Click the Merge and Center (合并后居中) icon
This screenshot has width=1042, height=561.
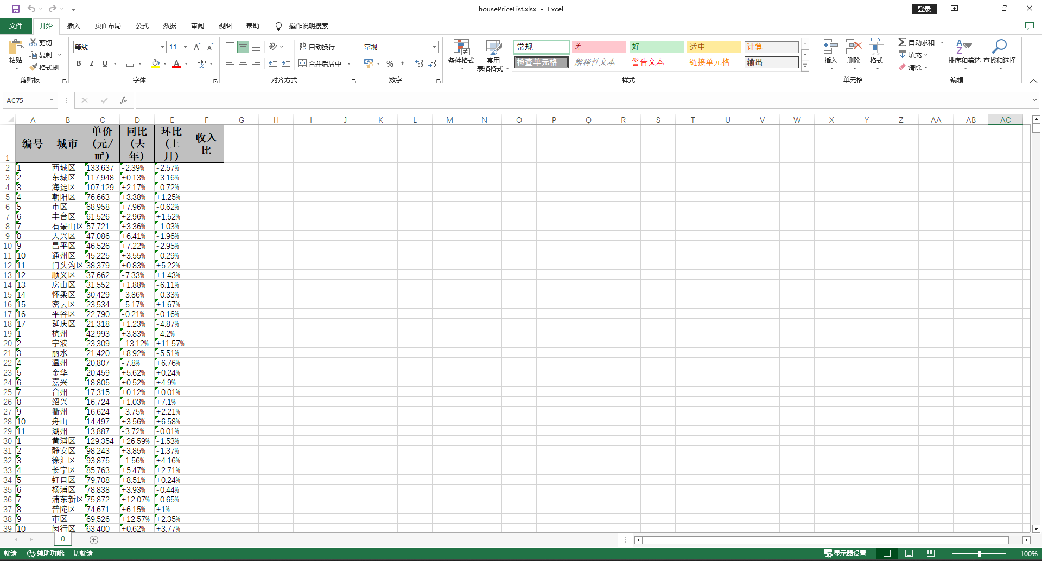click(303, 63)
